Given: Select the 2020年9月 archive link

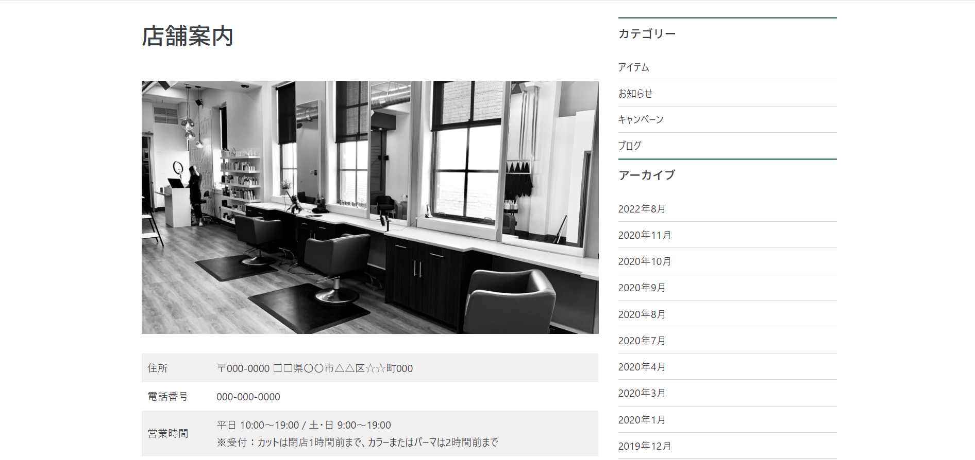Looking at the screenshot, I should (642, 288).
